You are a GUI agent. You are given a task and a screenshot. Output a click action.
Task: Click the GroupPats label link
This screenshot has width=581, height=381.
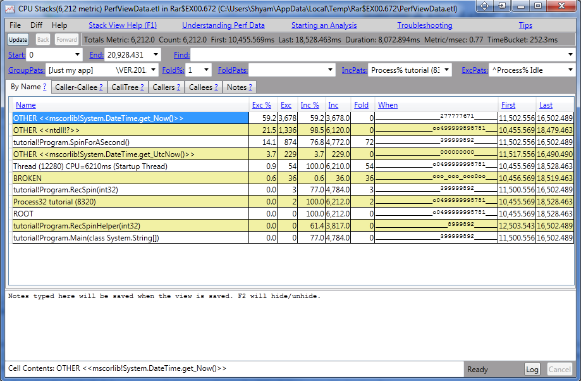coord(27,70)
